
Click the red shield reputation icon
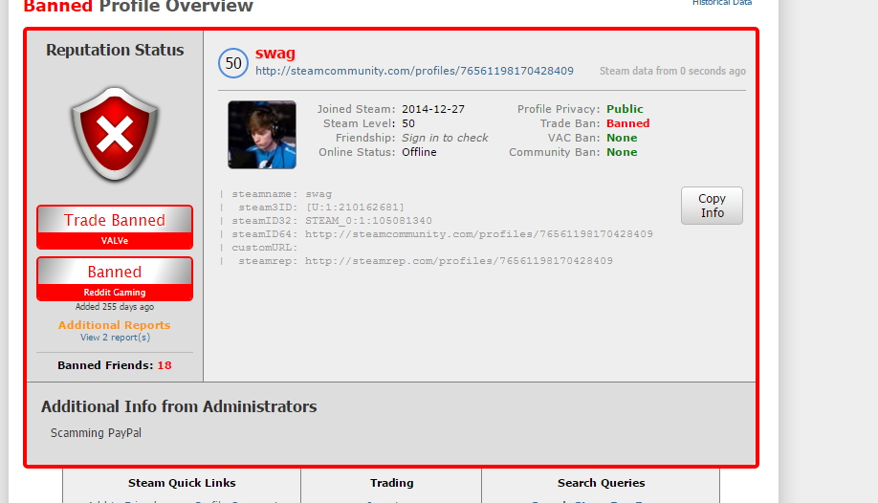115,134
